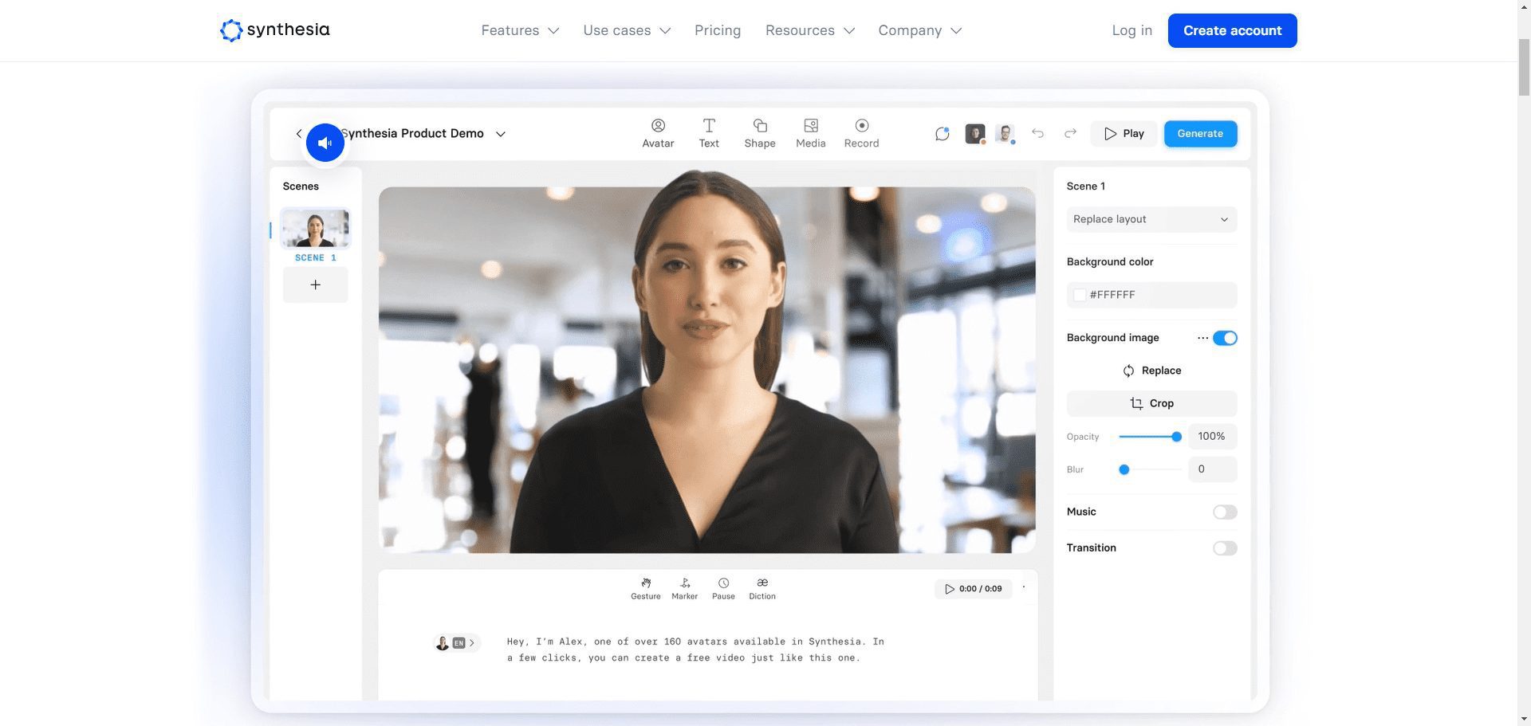Click Create account

tap(1232, 30)
